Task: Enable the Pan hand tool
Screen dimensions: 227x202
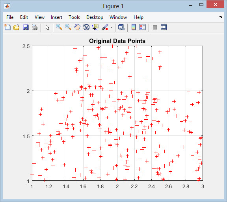Action: (77, 27)
